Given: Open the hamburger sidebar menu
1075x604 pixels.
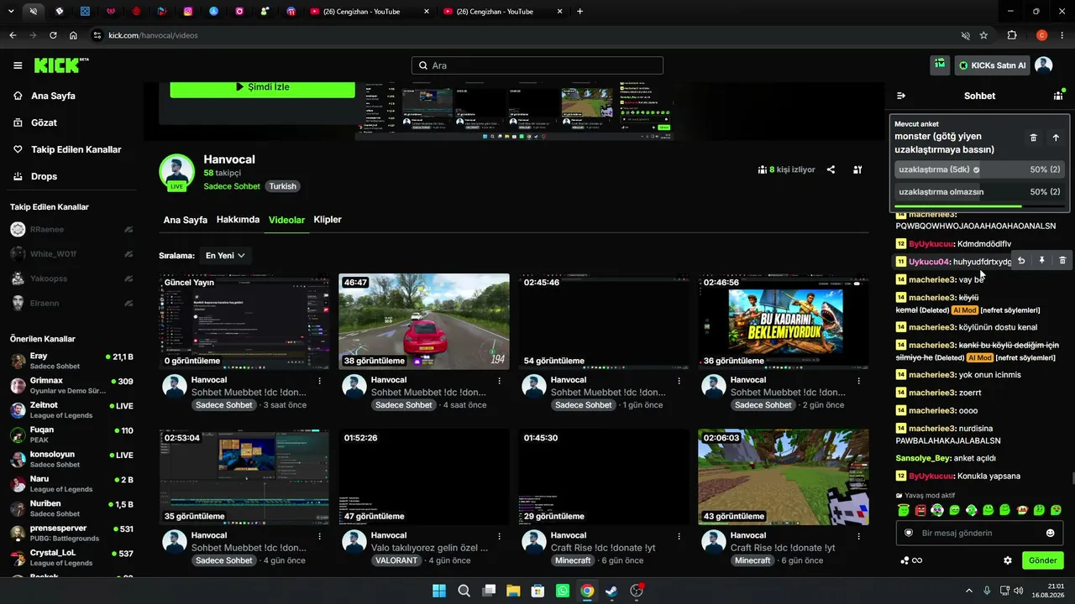Looking at the screenshot, I should (18, 65).
